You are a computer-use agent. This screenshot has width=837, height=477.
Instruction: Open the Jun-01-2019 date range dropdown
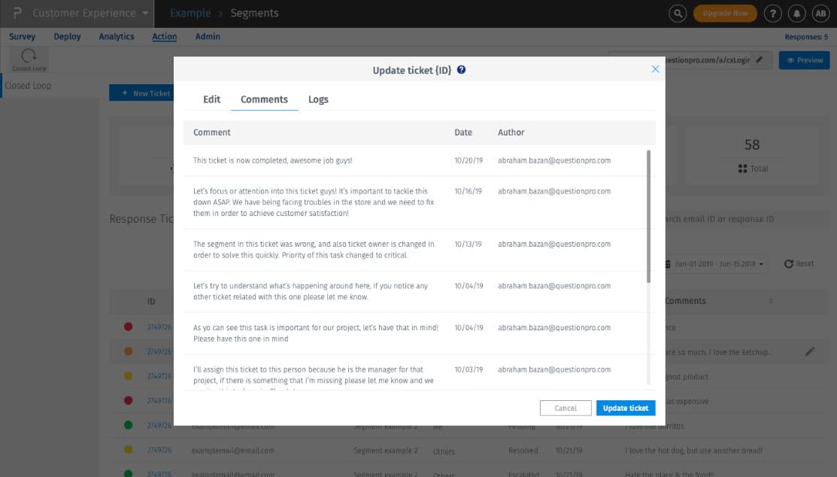714,264
